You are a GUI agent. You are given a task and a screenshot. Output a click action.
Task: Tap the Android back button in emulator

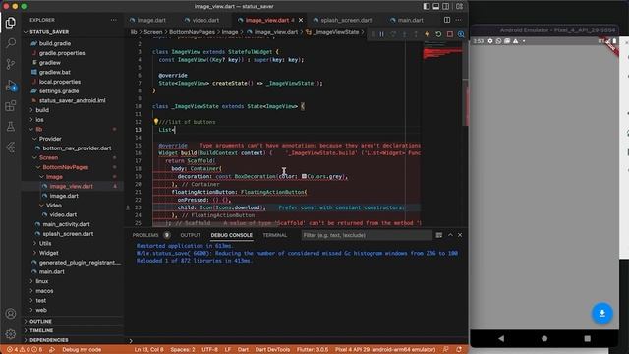click(501, 338)
